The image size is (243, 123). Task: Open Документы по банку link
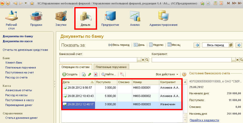click(x=18, y=36)
